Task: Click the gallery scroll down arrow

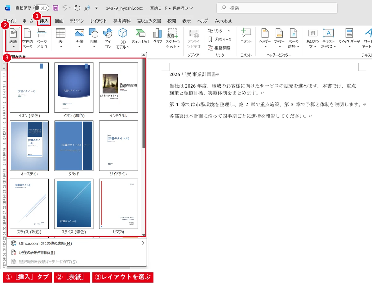Action: point(144,236)
